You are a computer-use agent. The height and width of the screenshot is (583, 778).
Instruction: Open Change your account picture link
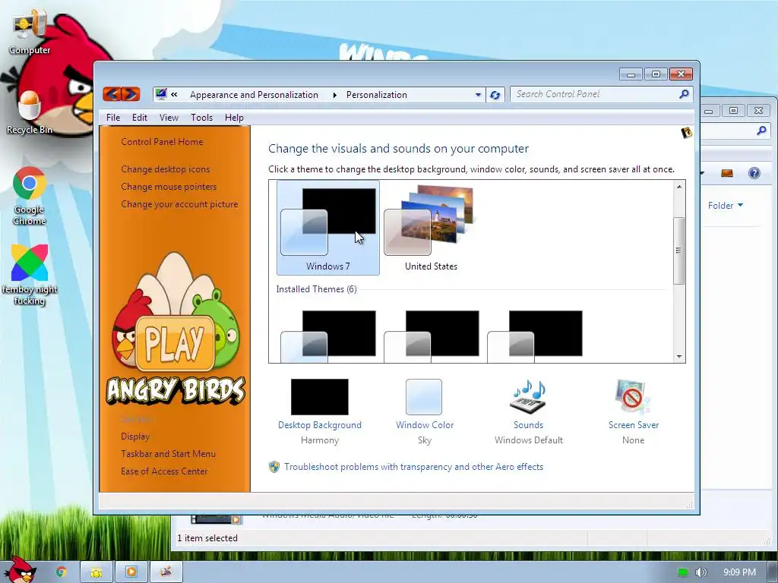point(179,203)
